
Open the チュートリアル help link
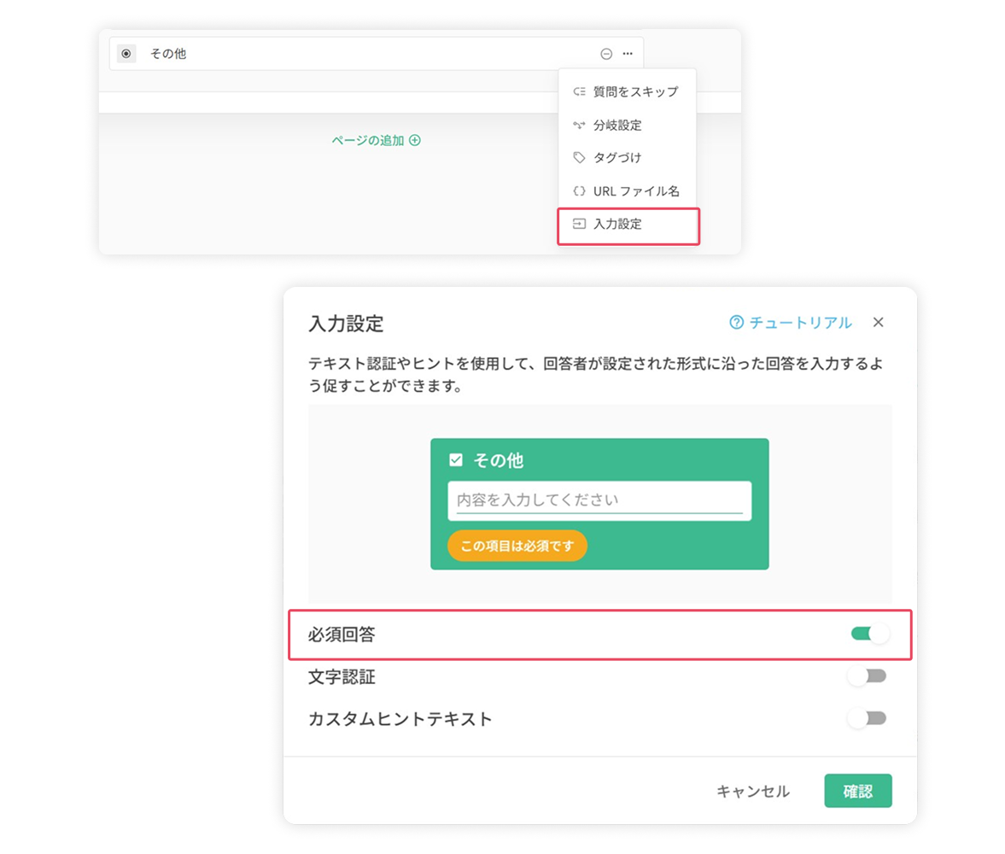[791, 323]
